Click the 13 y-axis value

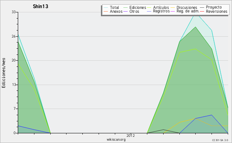[x=14, y=85]
